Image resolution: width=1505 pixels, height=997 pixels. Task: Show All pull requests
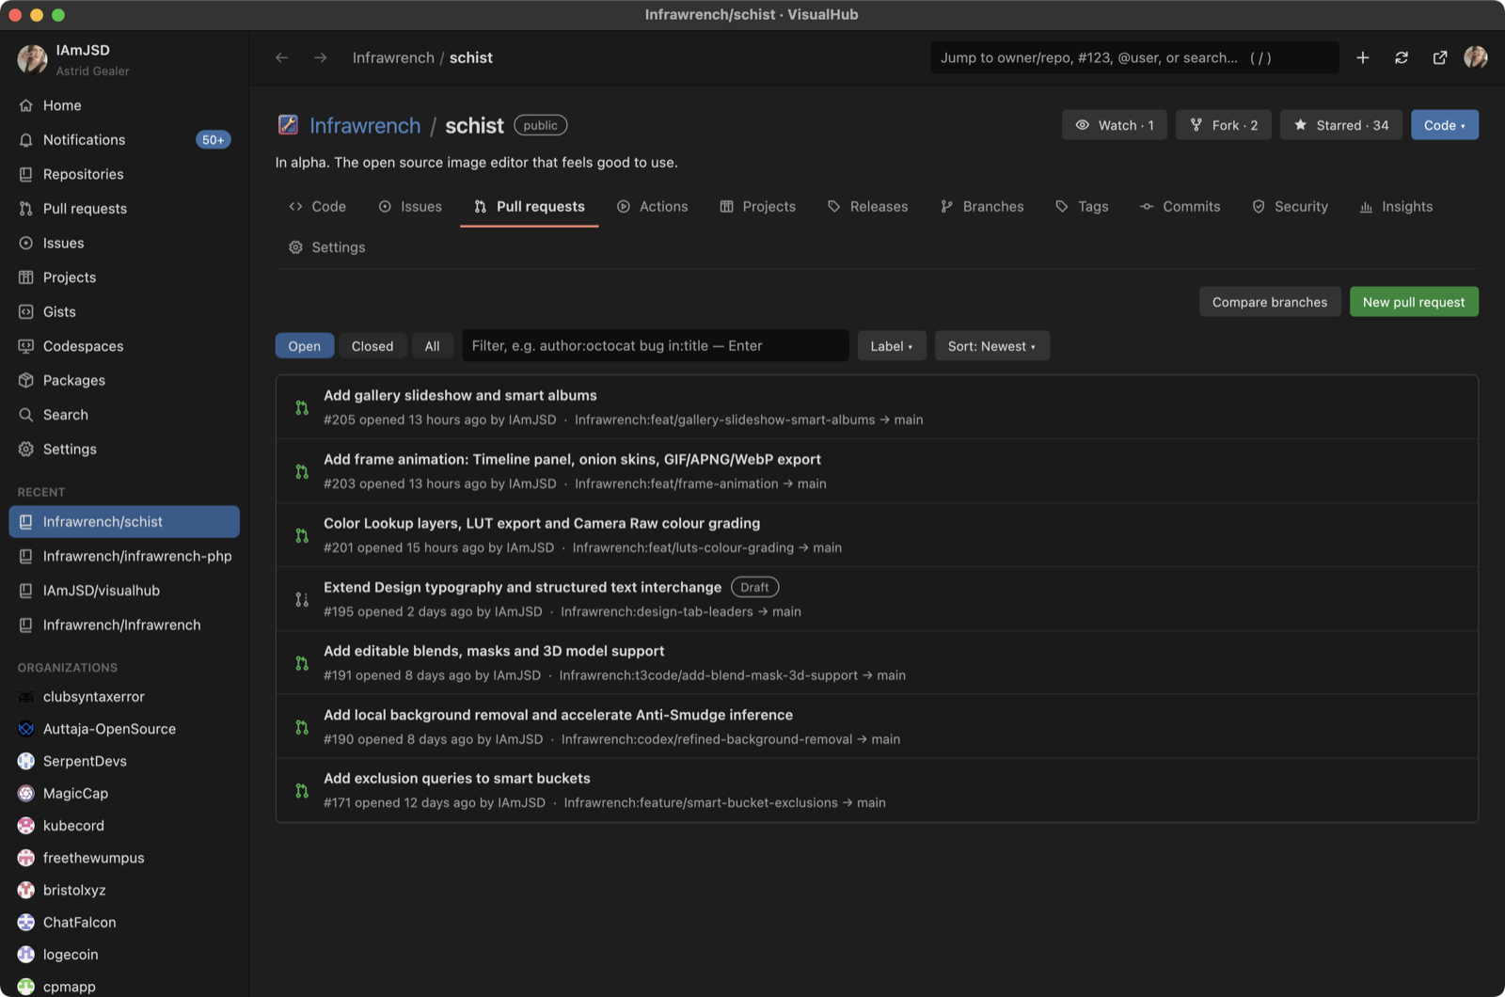click(x=432, y=346)
